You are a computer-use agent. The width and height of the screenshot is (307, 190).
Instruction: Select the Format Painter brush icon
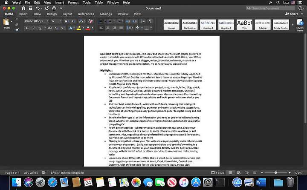(17, 30)
